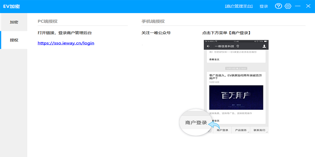The height and width of the screenshot is (157, 315).
Task: Click the WeChat tutorial phone screenshot
Action: (x=236, y=87)
